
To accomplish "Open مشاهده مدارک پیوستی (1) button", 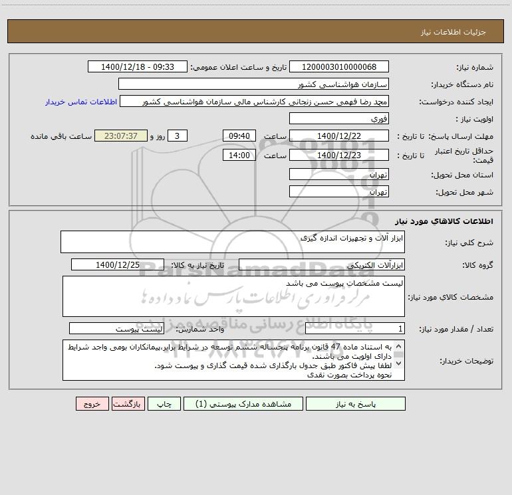I will coord(243,404).
